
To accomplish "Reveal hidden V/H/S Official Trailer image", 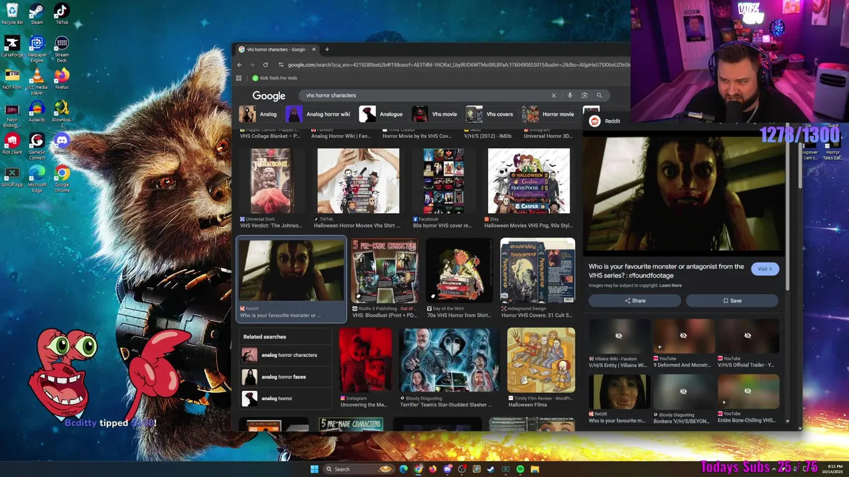I will pos(748,336).
